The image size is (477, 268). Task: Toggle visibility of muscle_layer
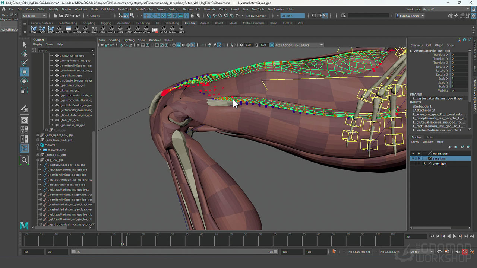point(413,153)
